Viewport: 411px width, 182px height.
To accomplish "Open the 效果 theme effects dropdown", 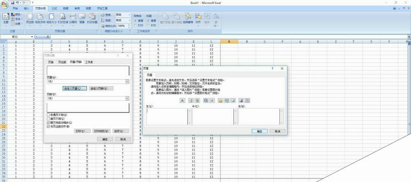I will tap(17, 23).
